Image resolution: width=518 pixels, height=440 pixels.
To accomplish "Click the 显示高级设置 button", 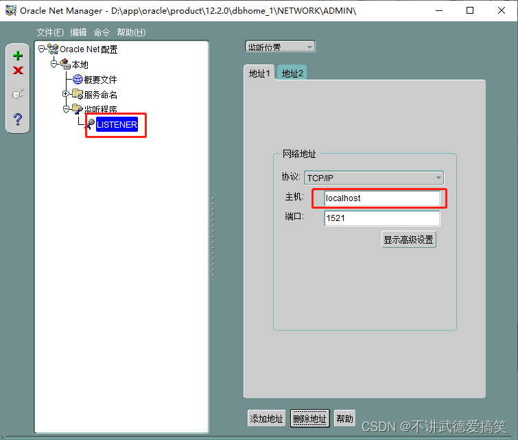I will tap(409, 240).
